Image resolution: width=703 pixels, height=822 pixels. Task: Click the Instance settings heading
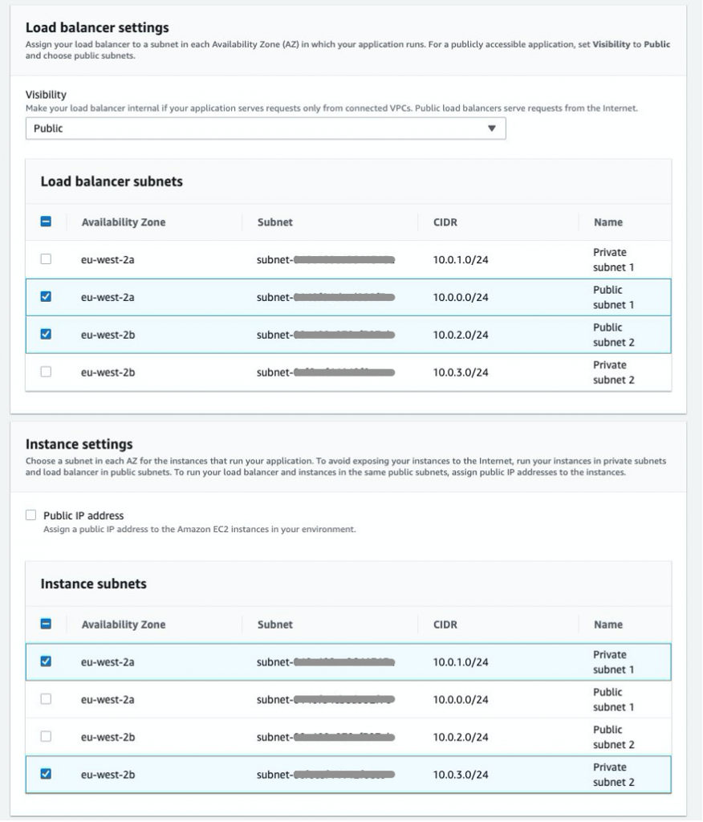[x=77, y=444]
